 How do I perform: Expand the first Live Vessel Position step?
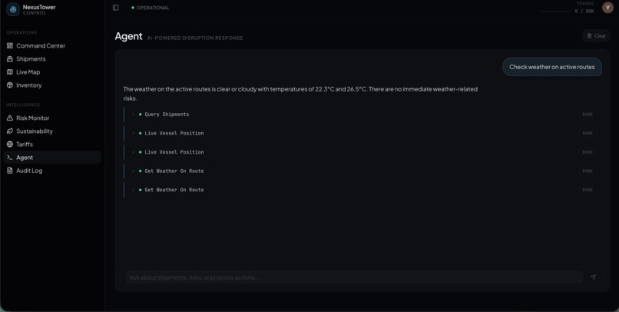pyautogui.click(x=134, y=133)
